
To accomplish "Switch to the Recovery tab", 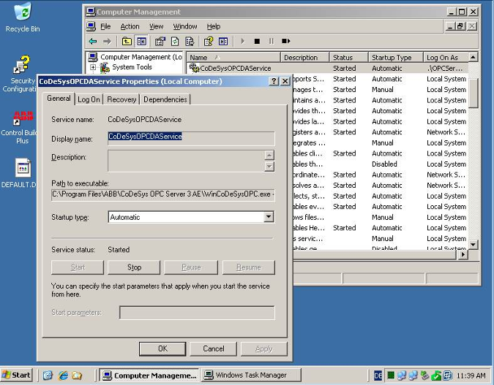I will [x=121, y=99].
